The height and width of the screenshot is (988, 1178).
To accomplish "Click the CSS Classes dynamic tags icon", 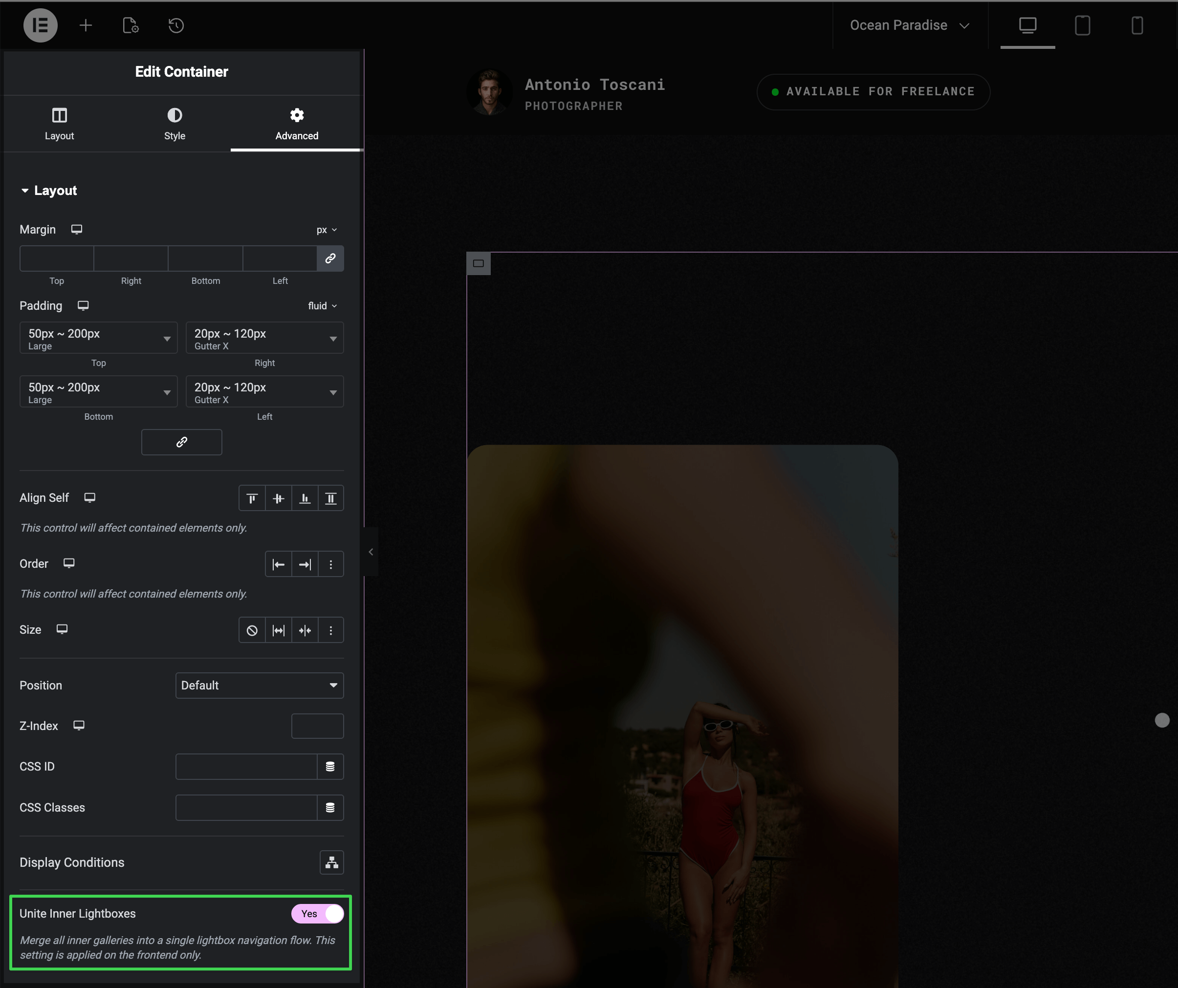I will click(x=330, y=807).
